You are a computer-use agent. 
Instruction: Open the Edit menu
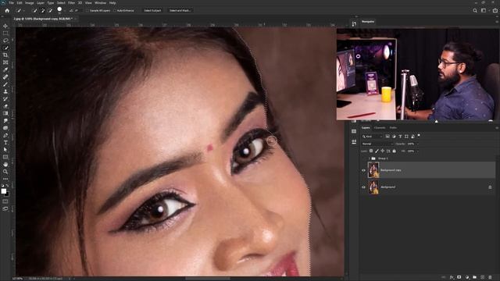pyautogui.click(x=20, y=3)
